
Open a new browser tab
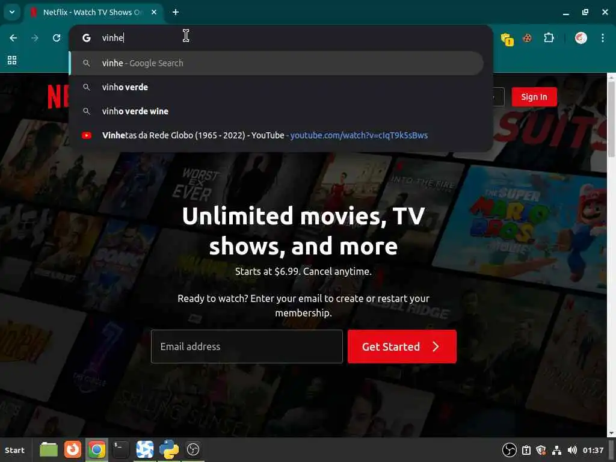pyautogui.click(x=176, y=12)
